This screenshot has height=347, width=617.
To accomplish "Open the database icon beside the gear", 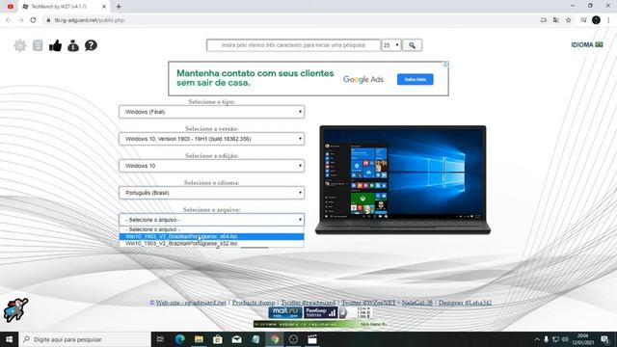I will 38,45.
